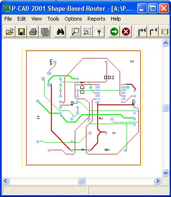Screen dimensions: 171x197
Task: Open file with the folder toolbar icon
Action: click(9, 32)
